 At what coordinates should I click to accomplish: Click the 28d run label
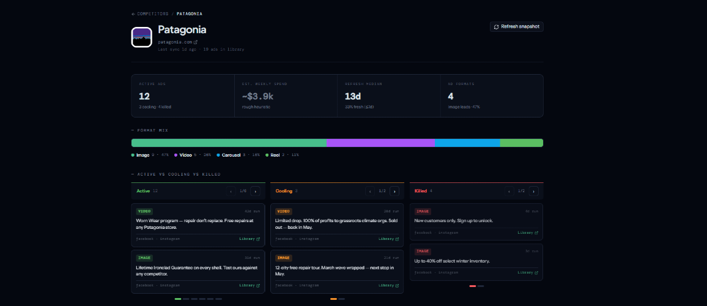[392, 211]
